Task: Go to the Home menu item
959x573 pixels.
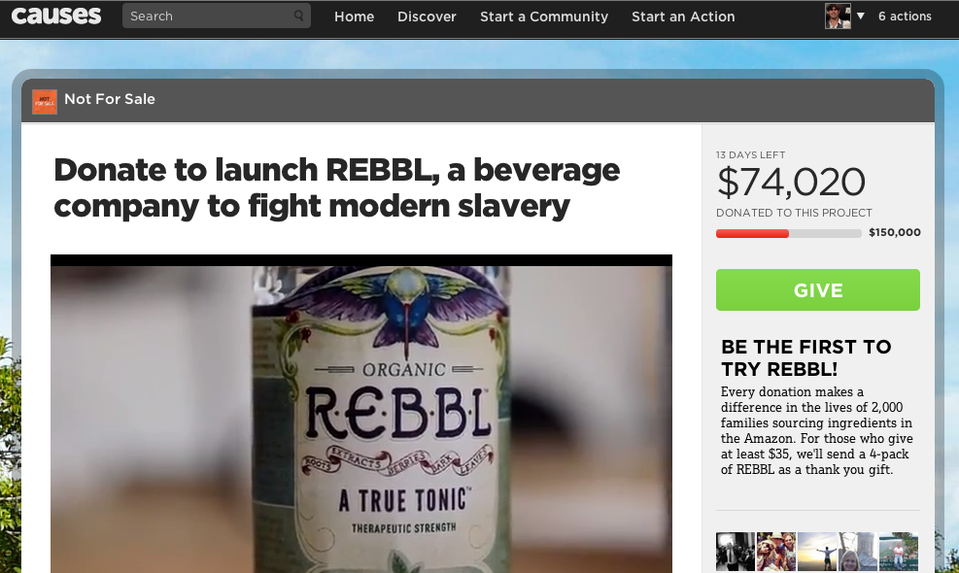Action: coord(354,17)
